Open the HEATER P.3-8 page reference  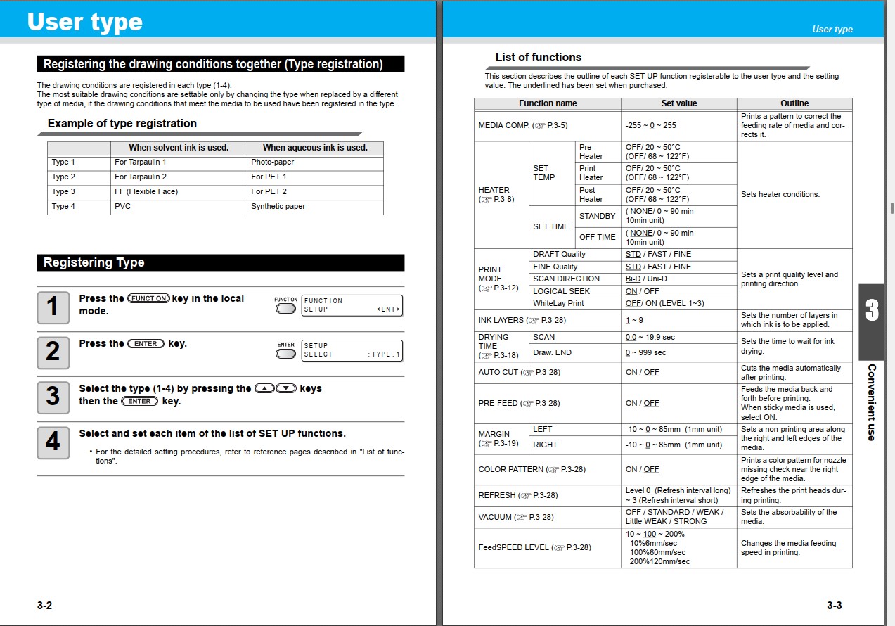coord(496,200)
